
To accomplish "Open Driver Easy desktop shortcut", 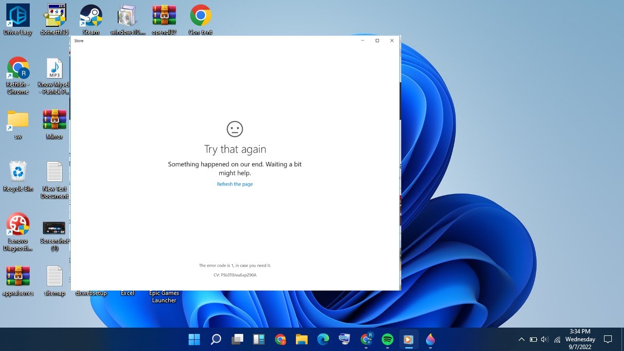I will [18, 19].
